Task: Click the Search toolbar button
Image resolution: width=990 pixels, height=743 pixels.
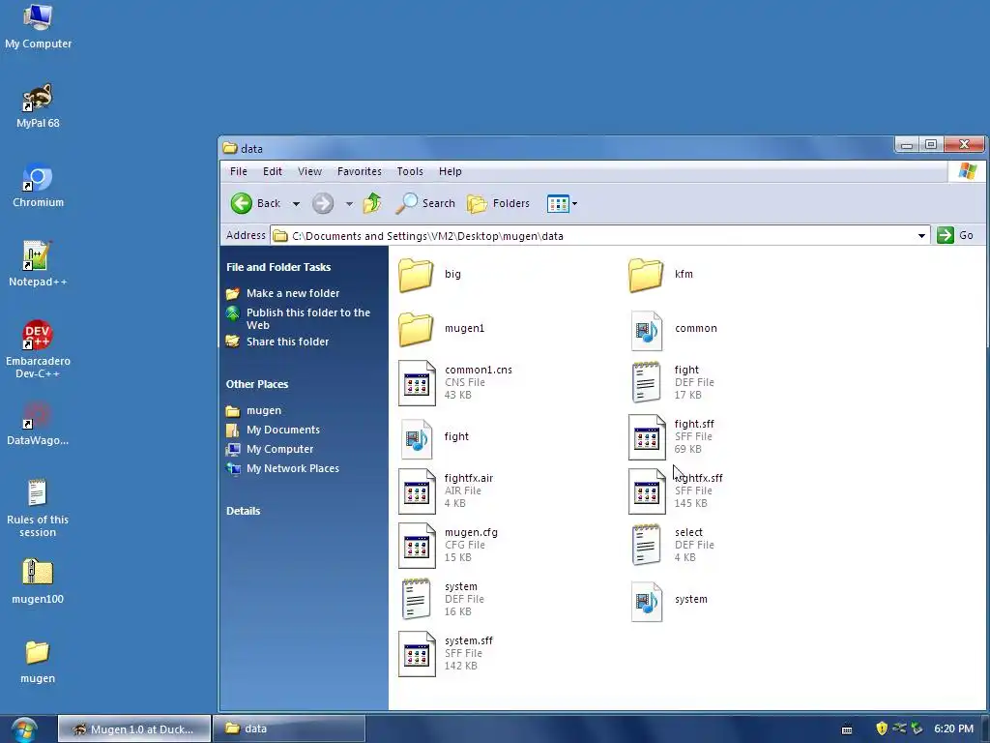Action: pos(426,203)
